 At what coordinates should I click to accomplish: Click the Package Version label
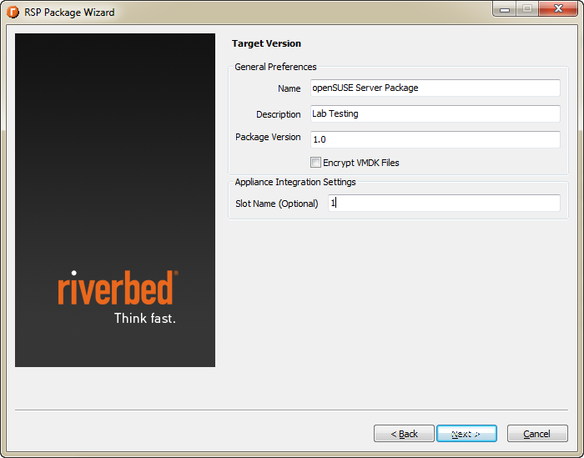click(x=268, y=137)
